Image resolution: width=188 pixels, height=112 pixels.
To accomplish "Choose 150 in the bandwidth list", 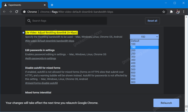I will (x=144, y=47).
